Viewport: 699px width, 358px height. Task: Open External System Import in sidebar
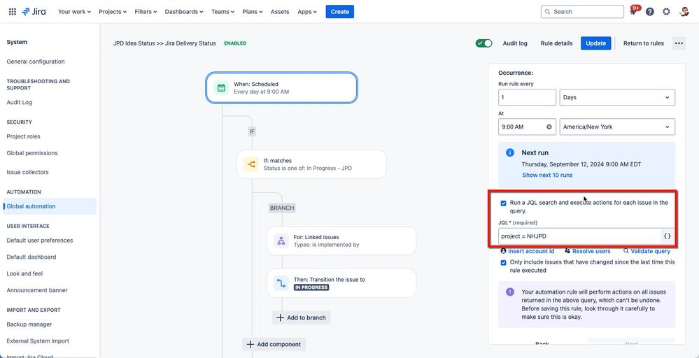point(38,341)
